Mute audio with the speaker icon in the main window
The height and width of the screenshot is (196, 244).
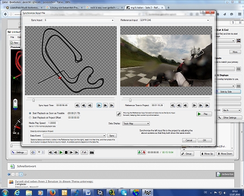coord(33,153)
